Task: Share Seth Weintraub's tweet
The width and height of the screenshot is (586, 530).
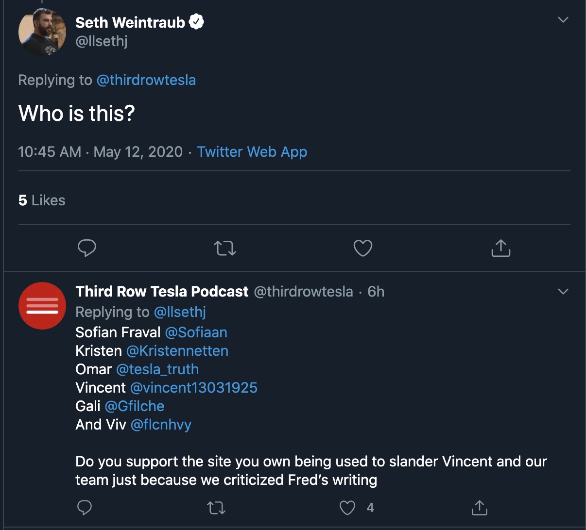Action: click(500, 248)
